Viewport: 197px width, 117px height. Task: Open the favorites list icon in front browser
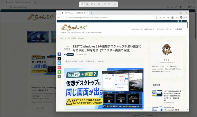[x=164, y=18]
